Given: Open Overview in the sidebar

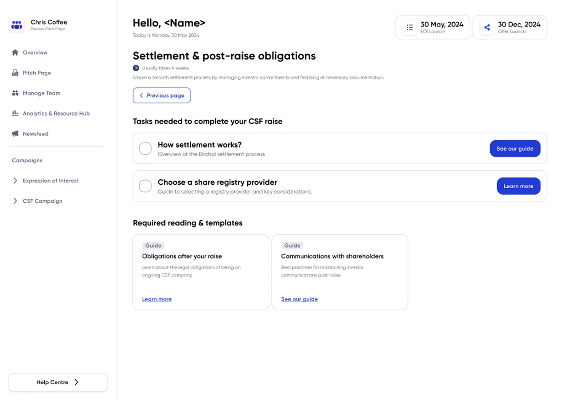Looking at the screenshot, I should click(x=35, y=53).
